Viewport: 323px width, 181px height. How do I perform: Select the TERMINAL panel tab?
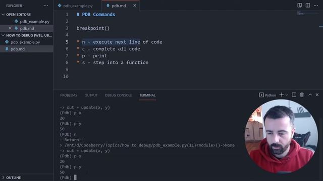147,95
